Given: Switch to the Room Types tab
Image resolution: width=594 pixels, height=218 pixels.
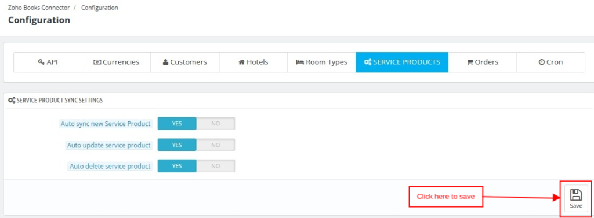Looking at the screenshot, I should (321, 62).
